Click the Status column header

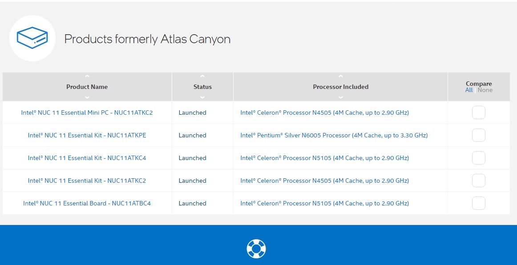coord(202,87)
